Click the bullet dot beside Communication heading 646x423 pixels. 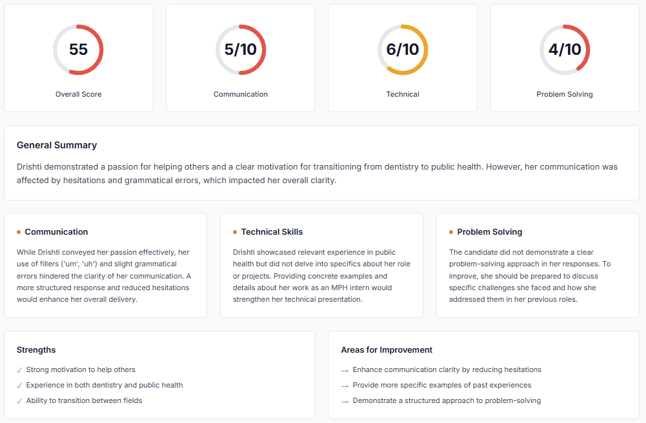click(x=19, y=232)
